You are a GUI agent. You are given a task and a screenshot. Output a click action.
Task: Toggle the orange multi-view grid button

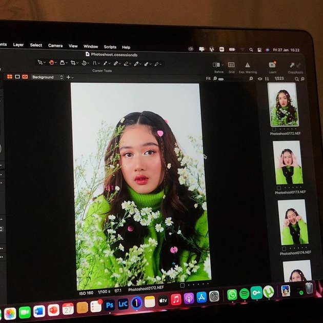pyautogui.click(x=10, y=76)
